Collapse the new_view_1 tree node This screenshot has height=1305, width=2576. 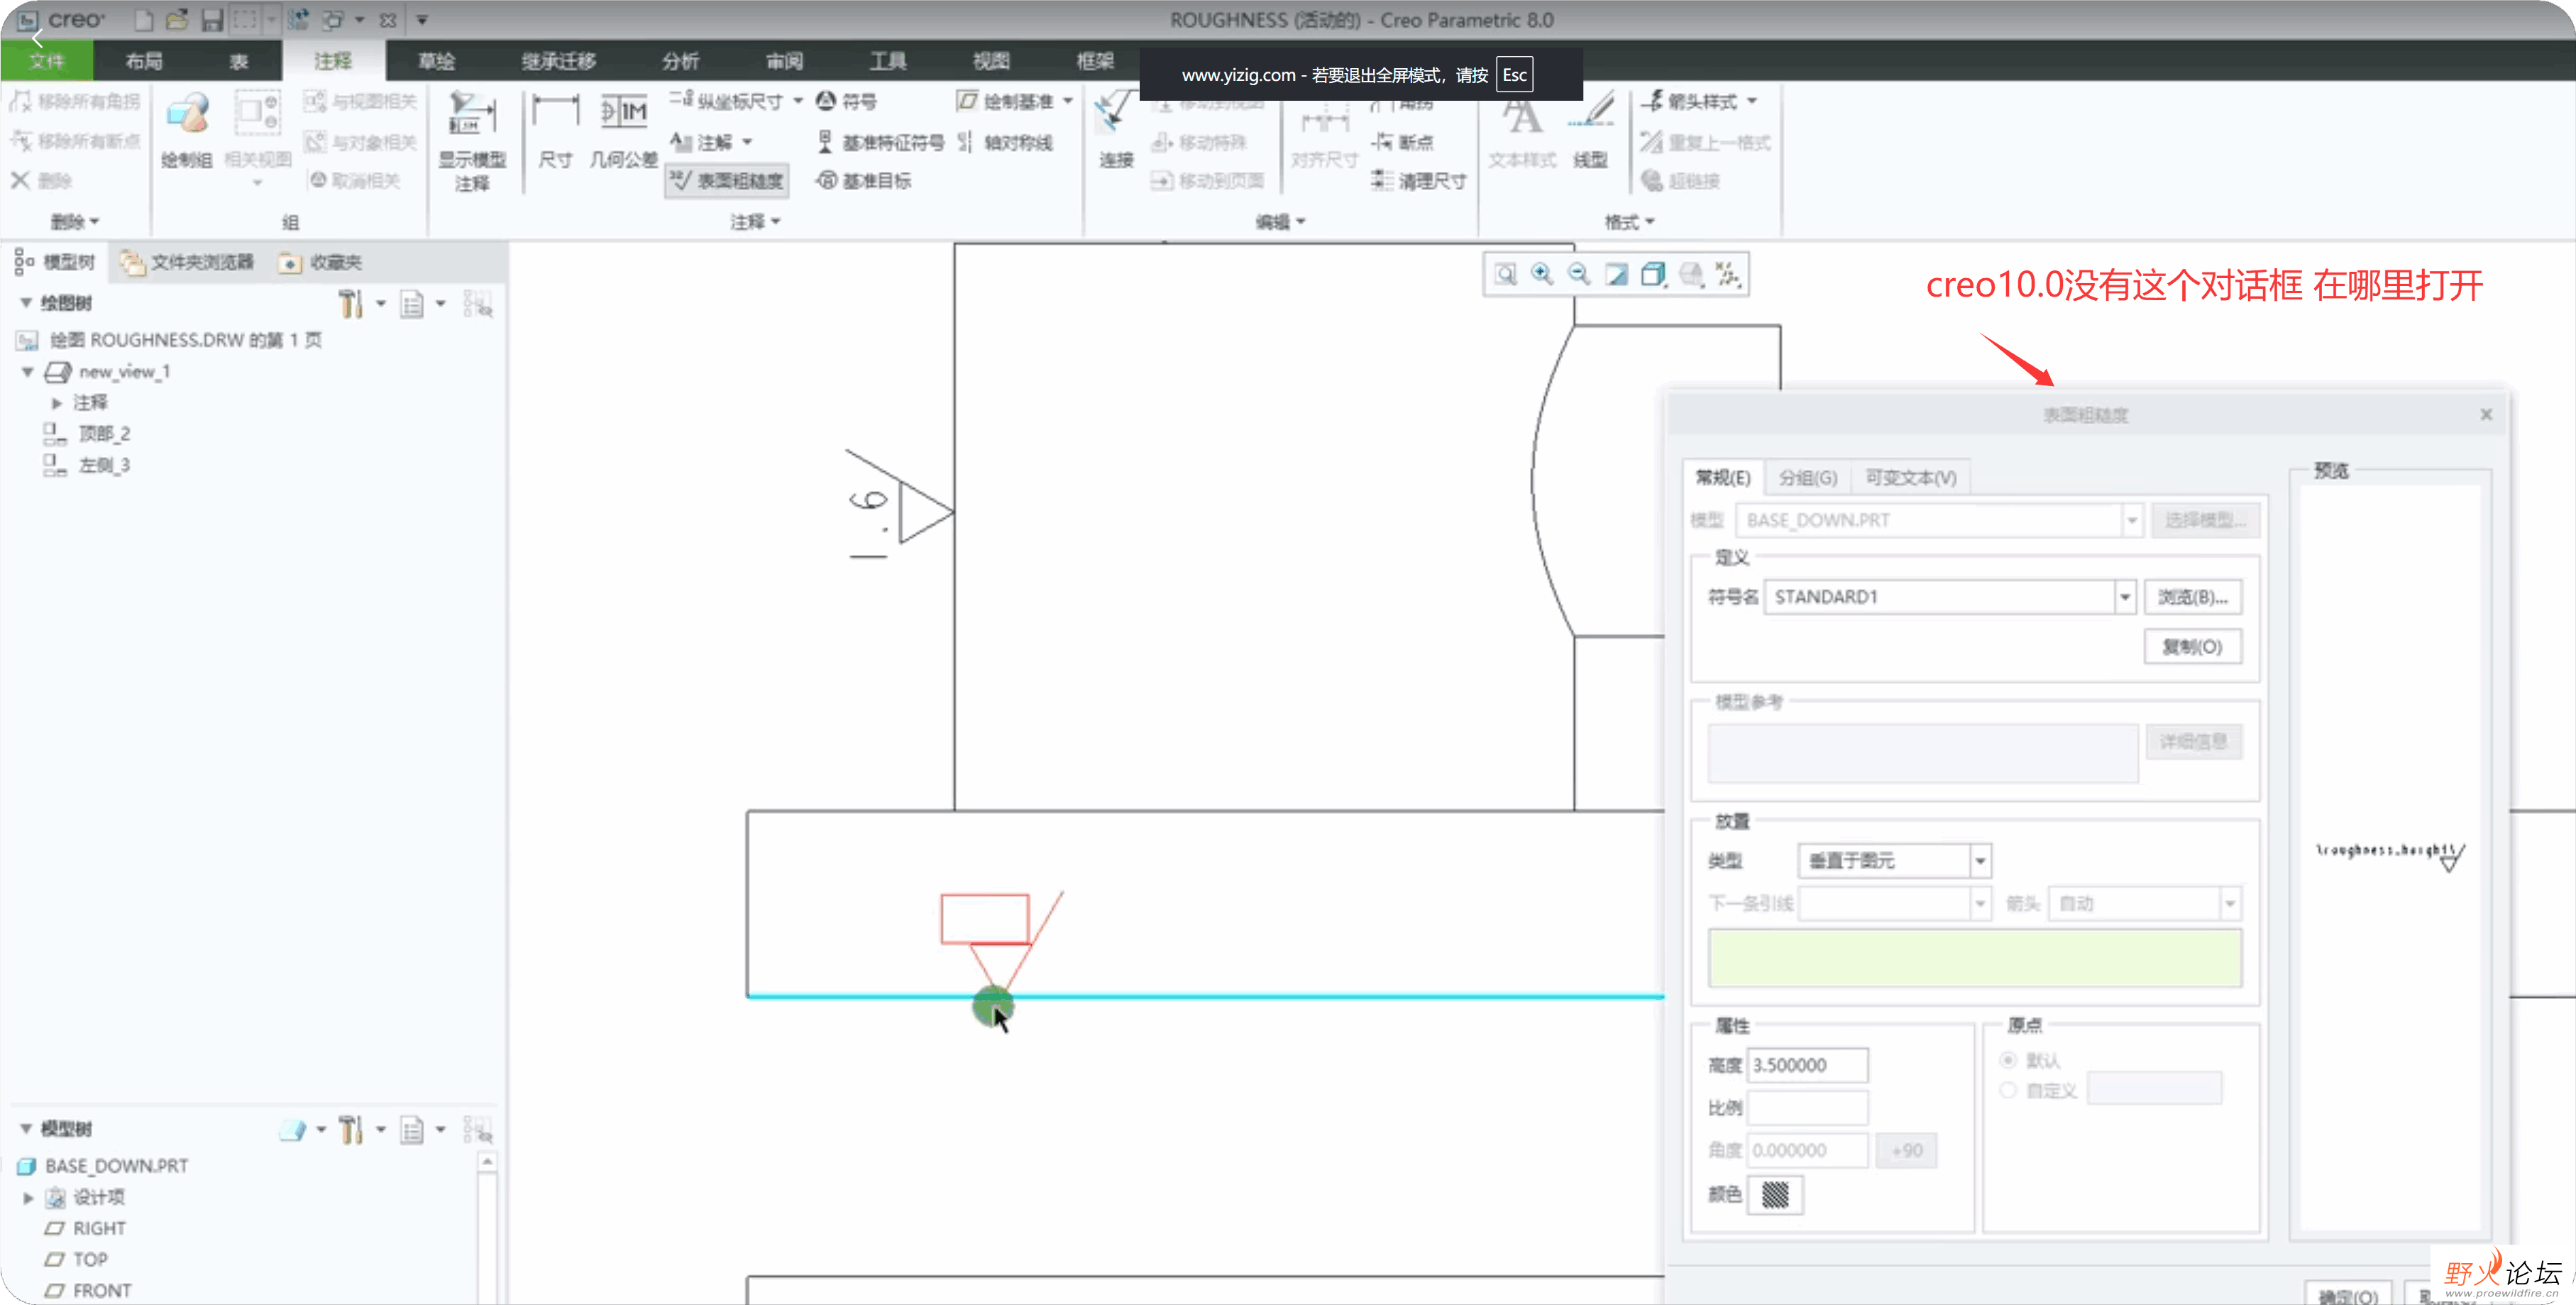pos(28,372)
